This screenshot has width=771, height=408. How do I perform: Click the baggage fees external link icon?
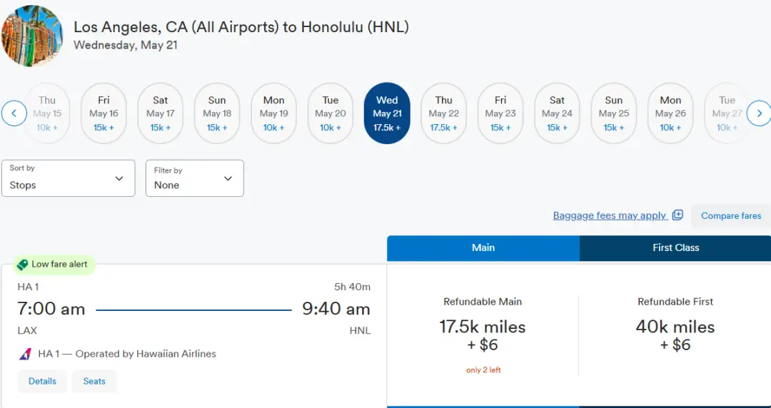point(677,215)
